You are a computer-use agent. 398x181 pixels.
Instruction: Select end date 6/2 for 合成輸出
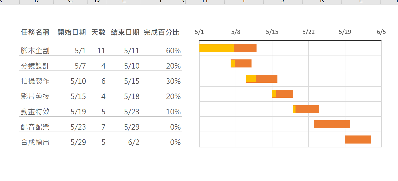pos(134,142)
